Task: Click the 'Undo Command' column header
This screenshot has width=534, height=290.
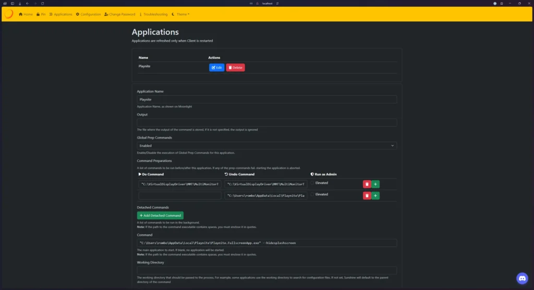Action: pyautogui.click(x=239, y=174)
